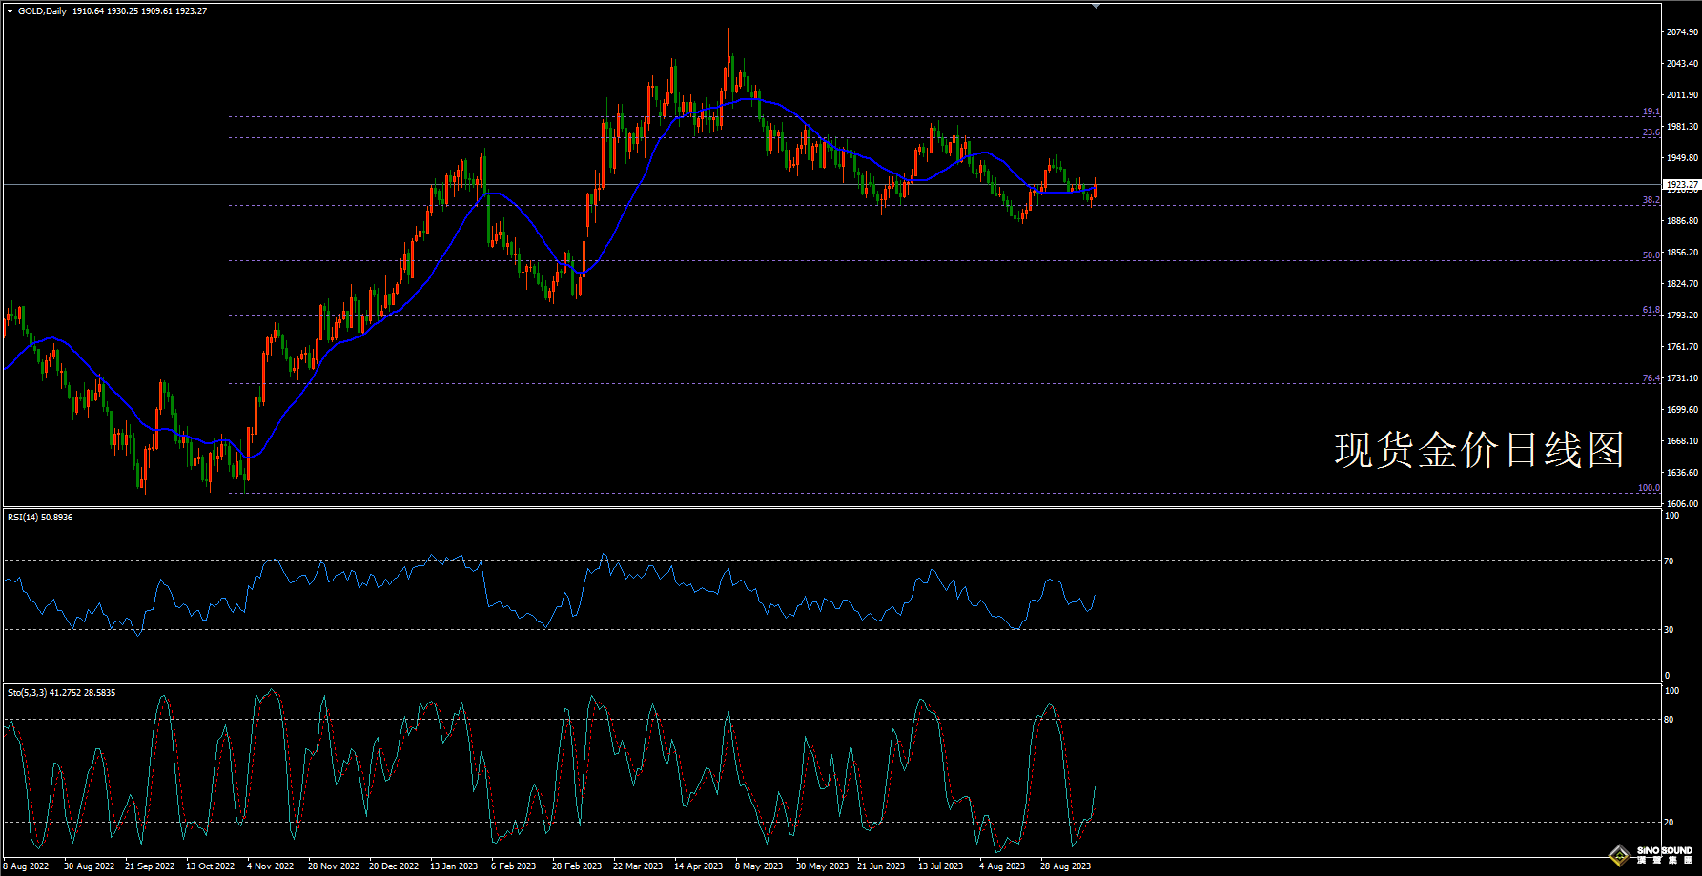Click the Sto(5,3,3) 41.2752 28.5835 label
Viewport: 1702px width, 876px height.
(62, 692)
